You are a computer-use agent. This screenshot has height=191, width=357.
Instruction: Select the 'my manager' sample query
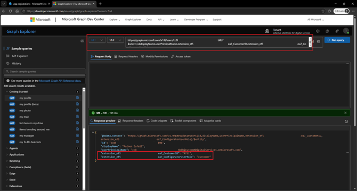(x=27, y=136)
